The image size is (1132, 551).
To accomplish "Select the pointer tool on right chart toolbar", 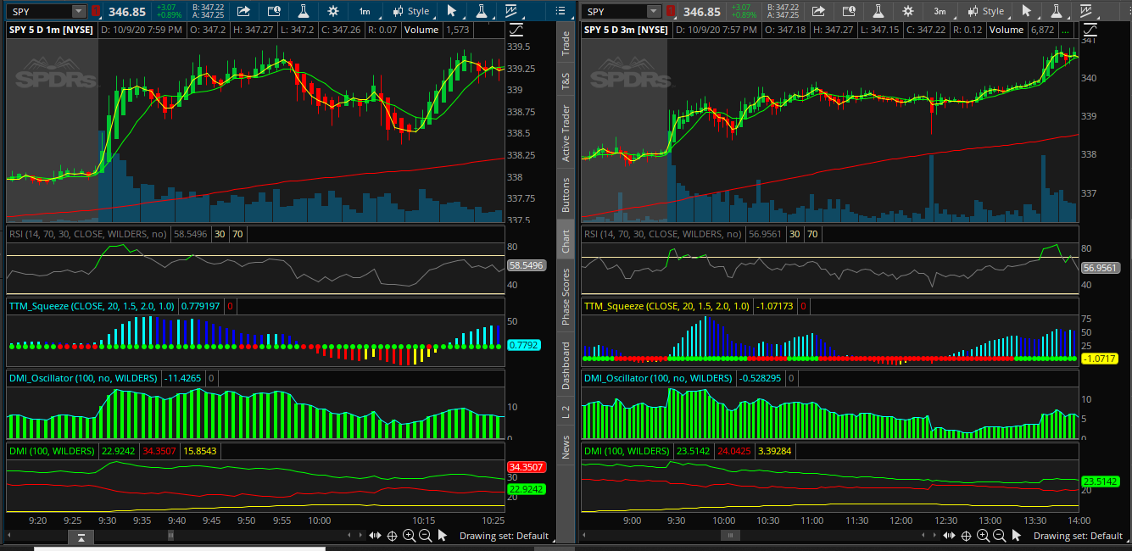I will click(x=1027, y=12).
